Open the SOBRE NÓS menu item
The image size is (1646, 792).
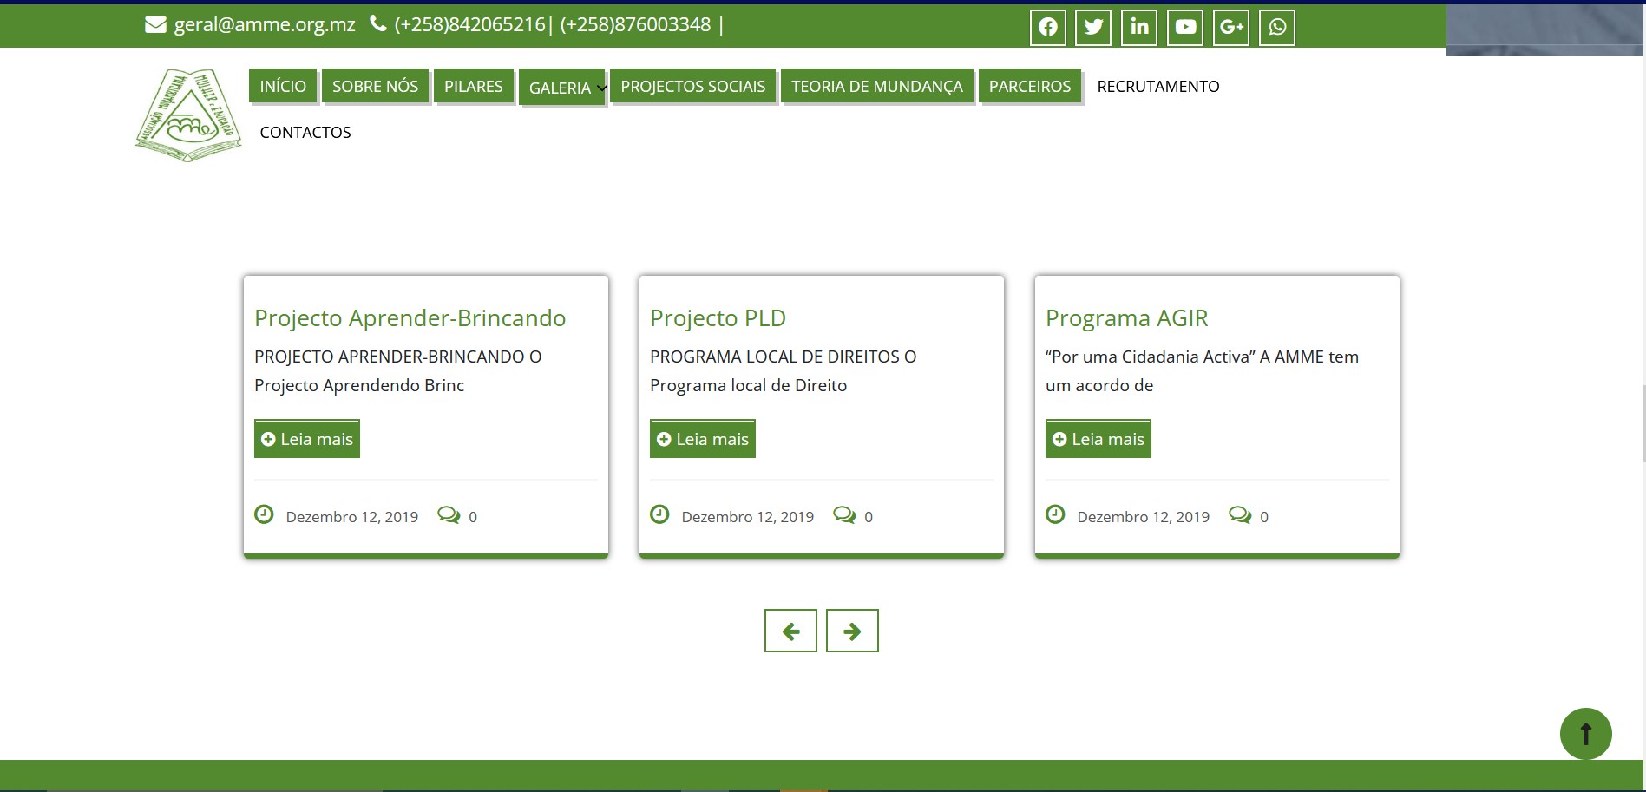click(375, 86)
